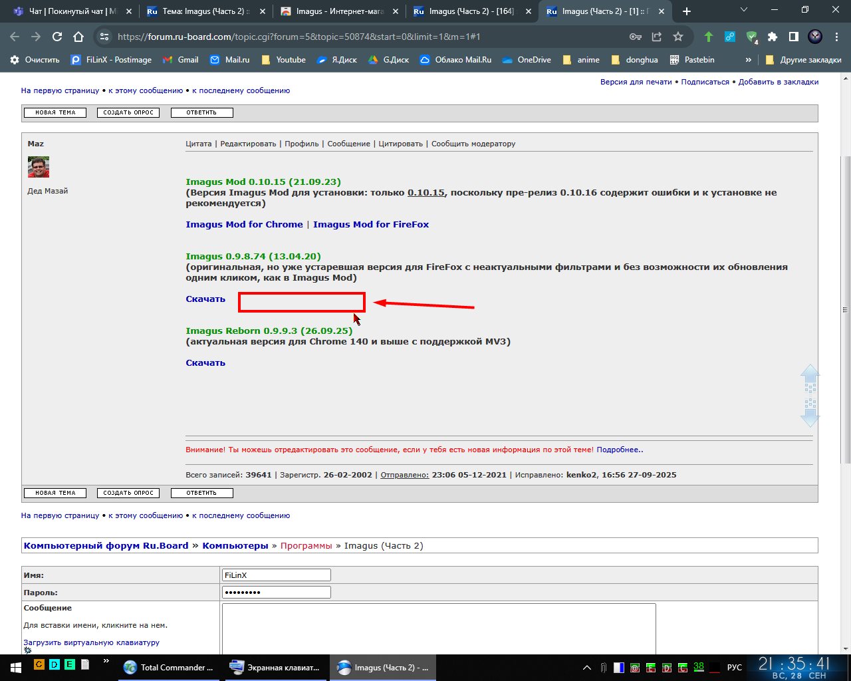Switch the РУС keyboard language indicator
The width and height of the screenshot is (851, 681).
[734, 667]
